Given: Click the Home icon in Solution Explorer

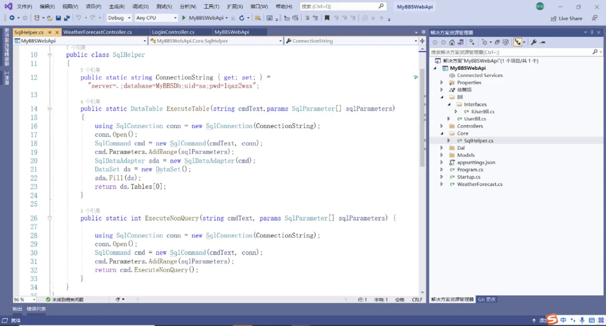Looking at the screenshot, I should click(452, 42).
